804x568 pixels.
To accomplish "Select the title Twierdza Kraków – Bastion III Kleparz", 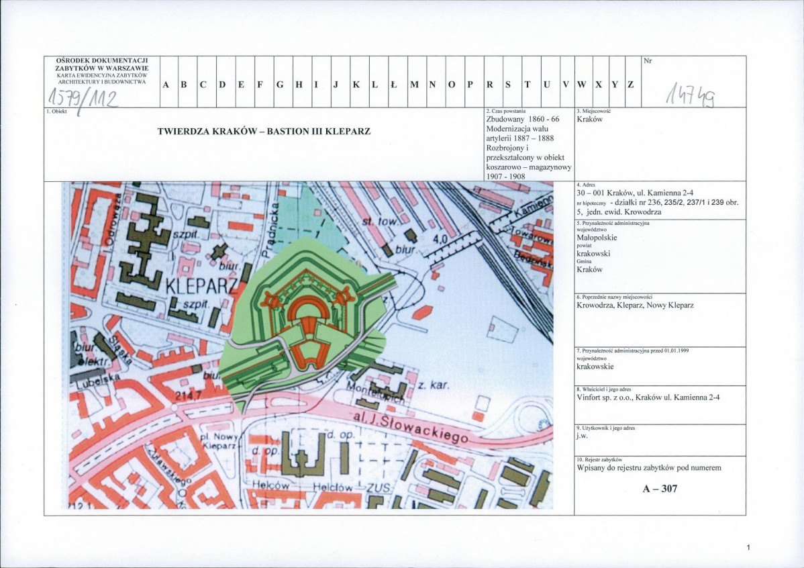I will point(264,132).
